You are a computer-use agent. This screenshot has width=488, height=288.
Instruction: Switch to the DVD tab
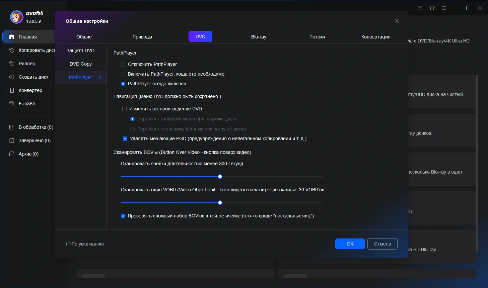click(x=200, y=36)
